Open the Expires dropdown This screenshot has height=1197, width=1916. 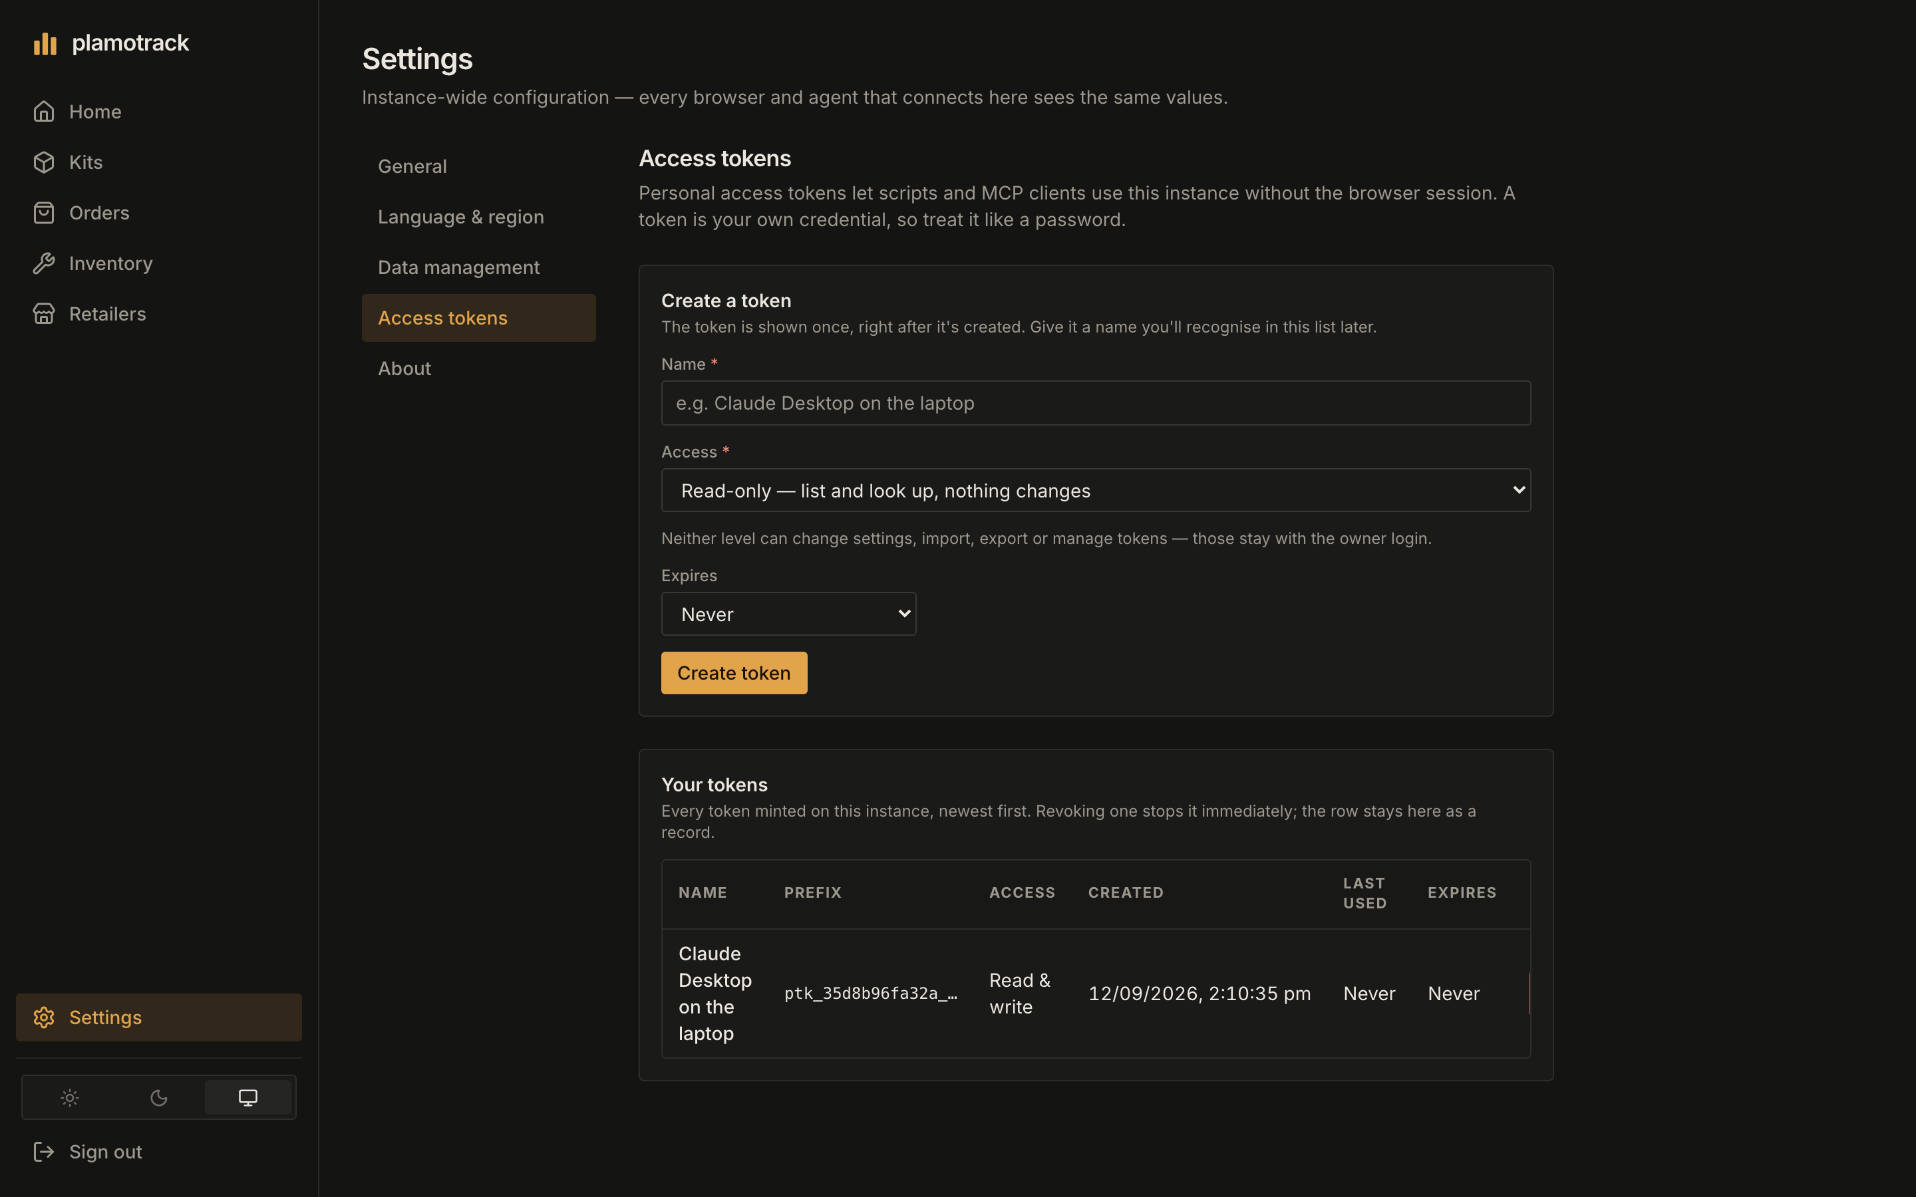[788, 614]
